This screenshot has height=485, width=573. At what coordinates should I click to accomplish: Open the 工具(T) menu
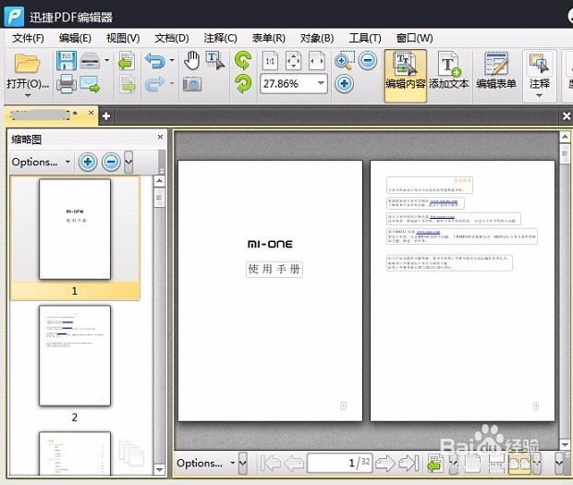tap(365, 38)
